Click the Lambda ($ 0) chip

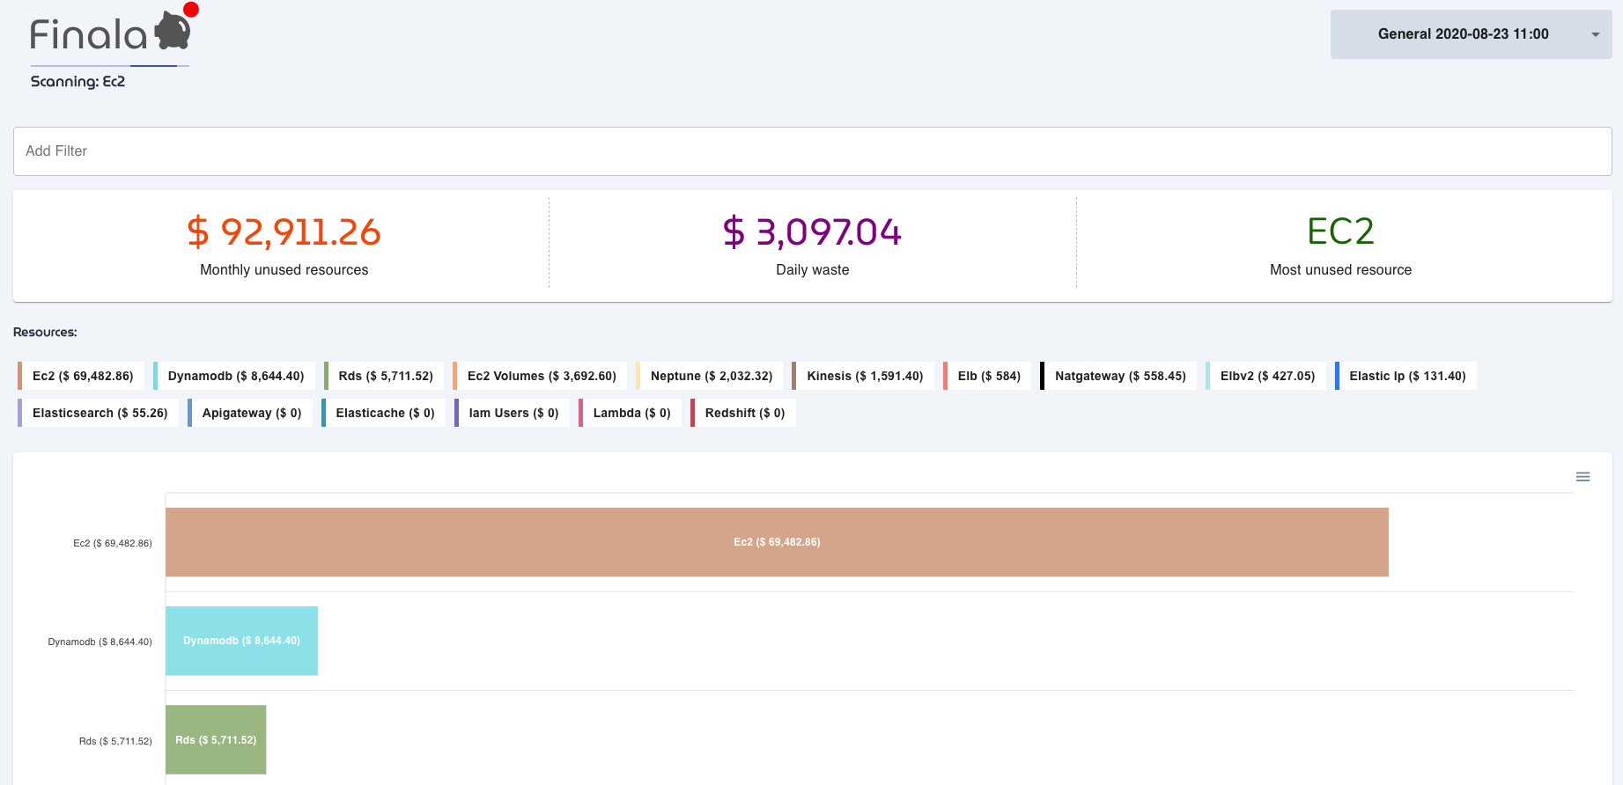(x=631, y=413)
